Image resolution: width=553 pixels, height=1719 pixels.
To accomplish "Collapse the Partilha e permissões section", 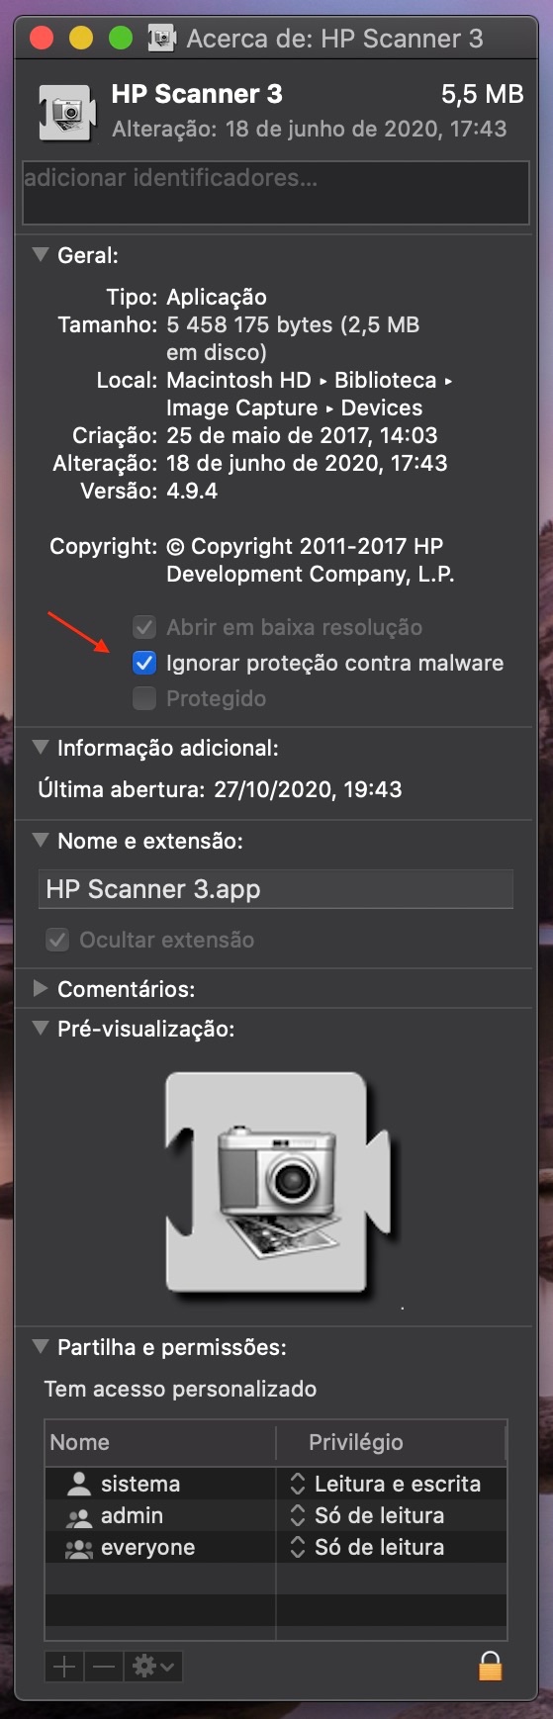I will (x=41, y=1346).
